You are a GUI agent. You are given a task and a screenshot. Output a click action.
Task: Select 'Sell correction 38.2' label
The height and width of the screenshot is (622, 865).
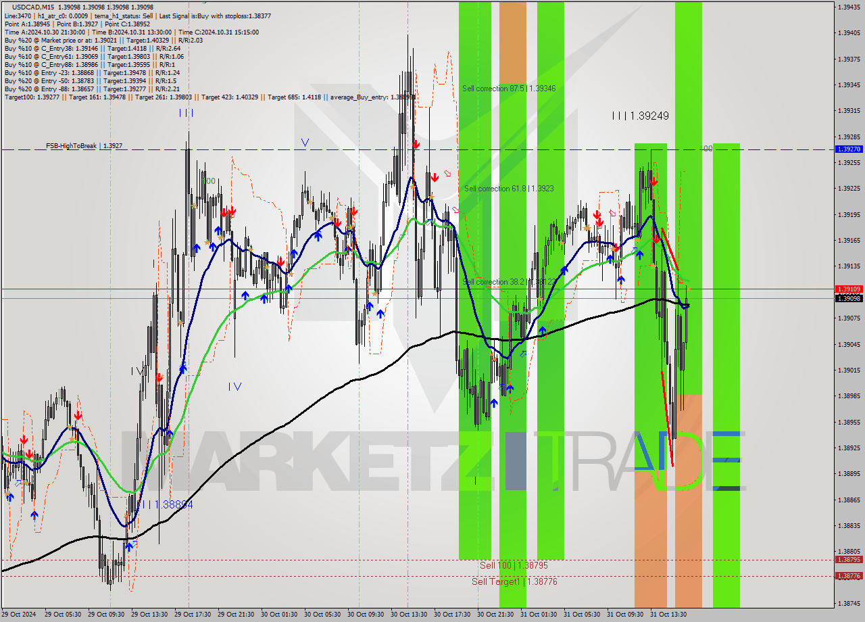(x=510, y=282)
